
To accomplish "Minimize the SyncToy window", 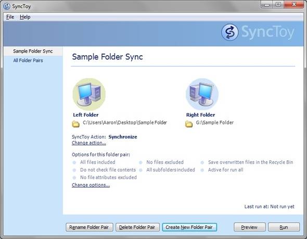I will pos(266,5).
